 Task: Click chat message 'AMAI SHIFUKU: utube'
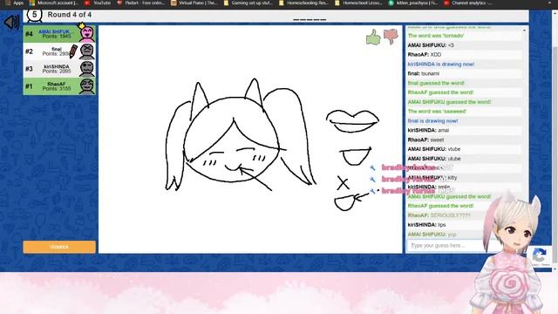click(x=434, y=159)
